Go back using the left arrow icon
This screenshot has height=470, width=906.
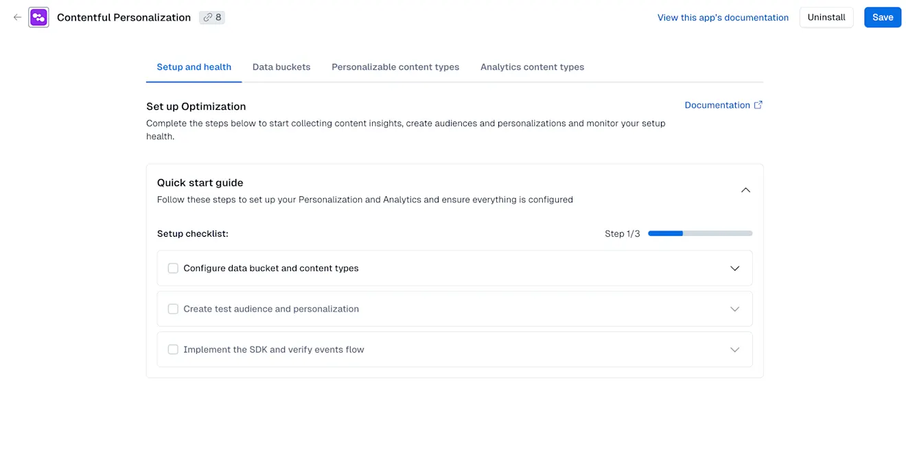[18, 17]
